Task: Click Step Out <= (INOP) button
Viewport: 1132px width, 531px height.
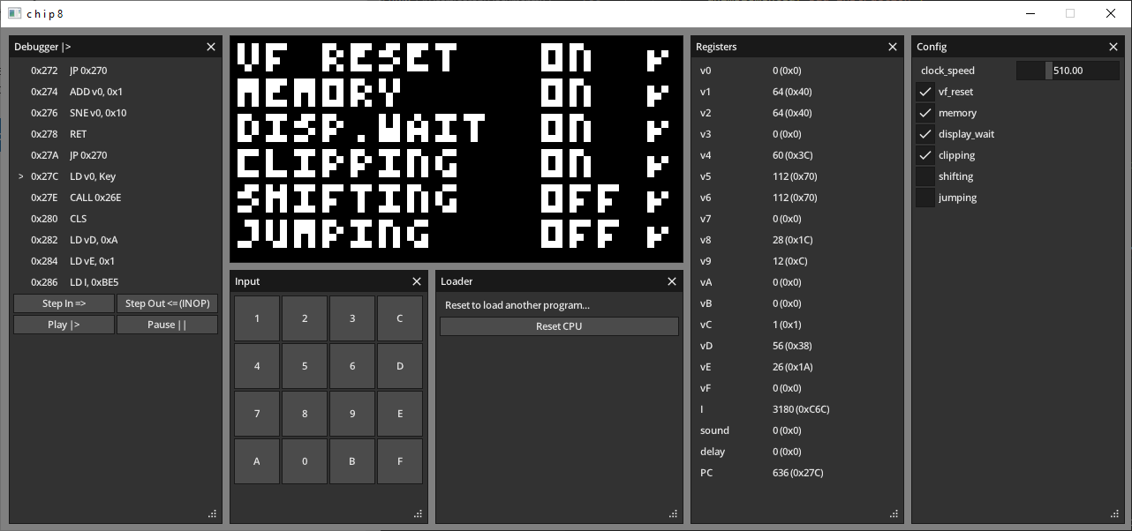Action: click(x=167, y=303)
